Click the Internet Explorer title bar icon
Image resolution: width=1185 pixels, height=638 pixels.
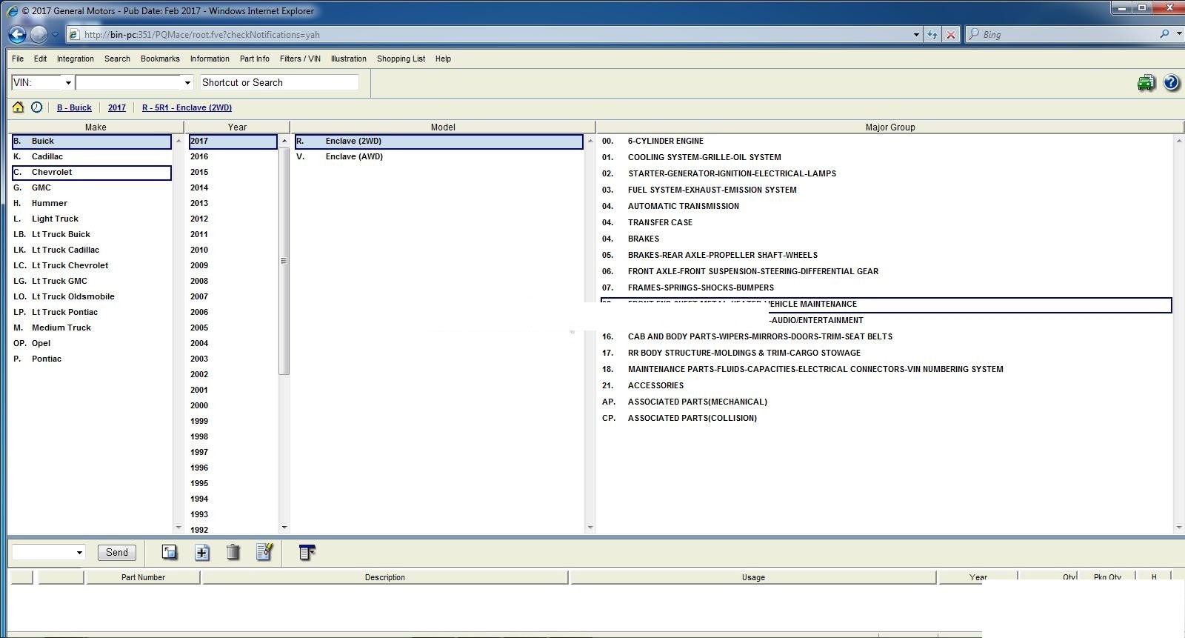pyautogui.click(x=12, y=10)
